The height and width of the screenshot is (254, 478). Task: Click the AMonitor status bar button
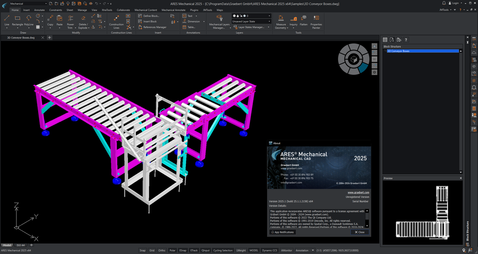coord(287,250)
